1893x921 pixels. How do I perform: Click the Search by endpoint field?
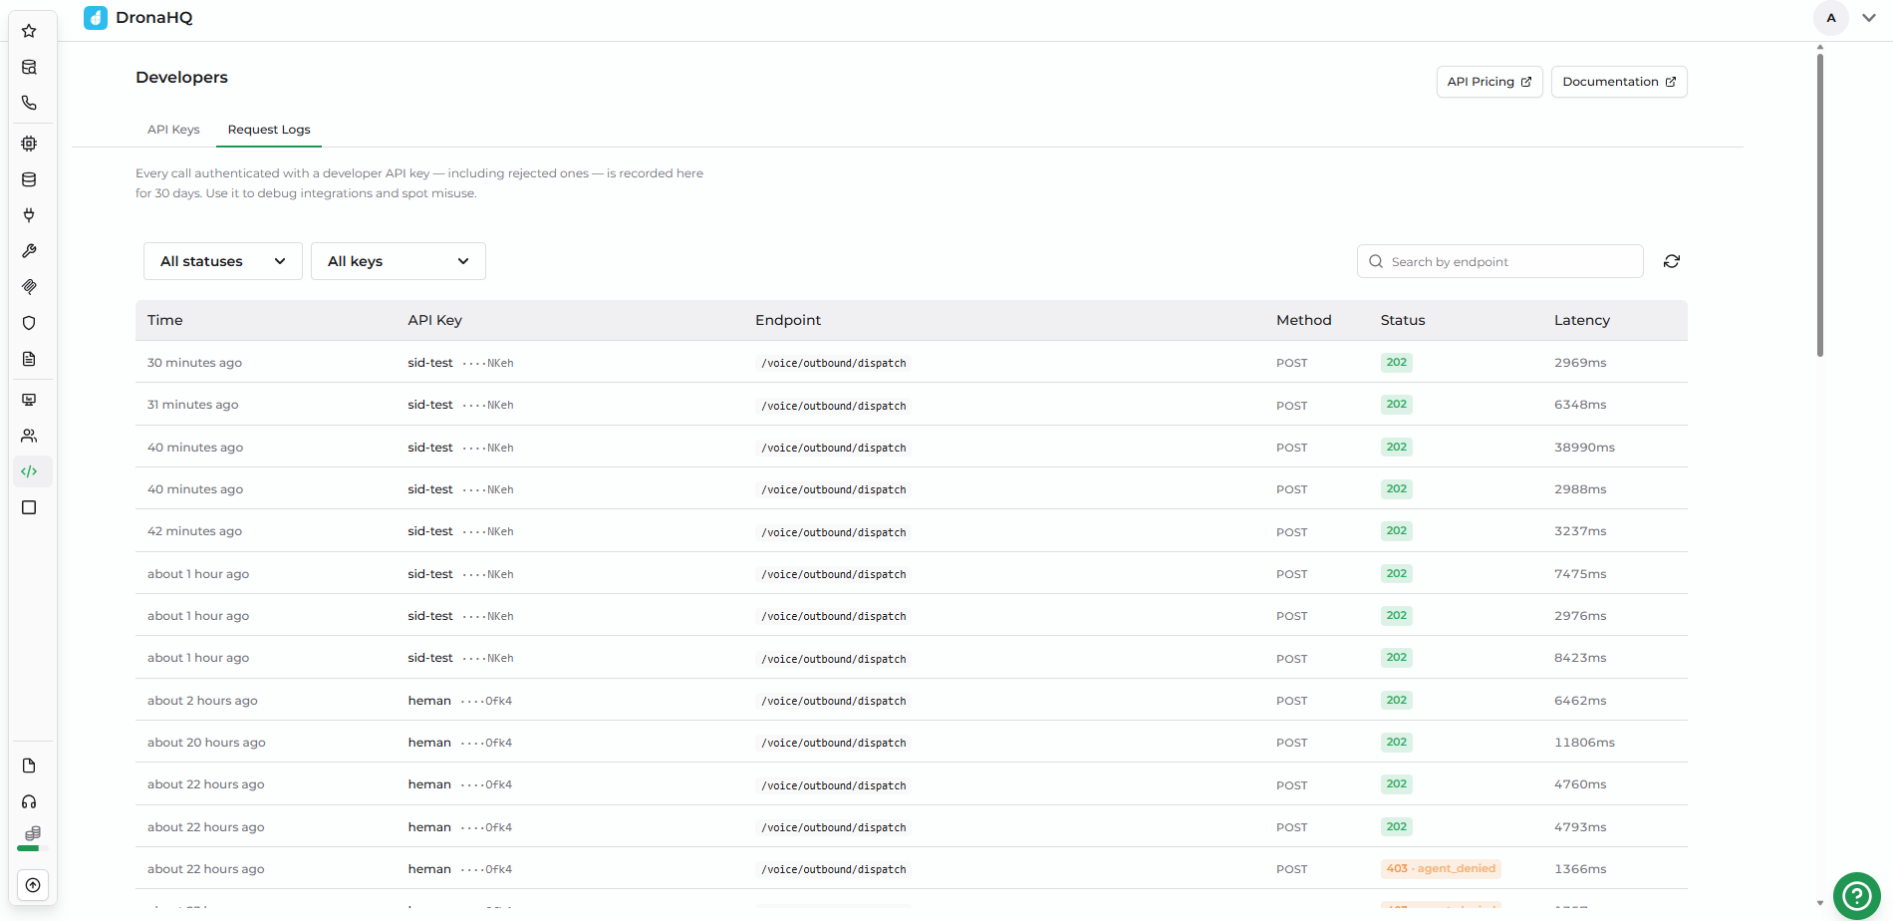tap(1500, 261)
